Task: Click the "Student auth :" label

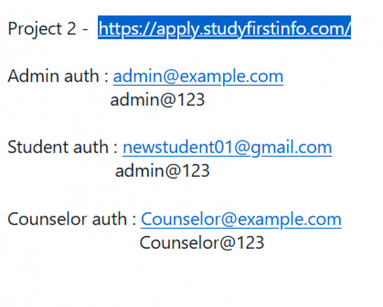Action: (62, 147)
